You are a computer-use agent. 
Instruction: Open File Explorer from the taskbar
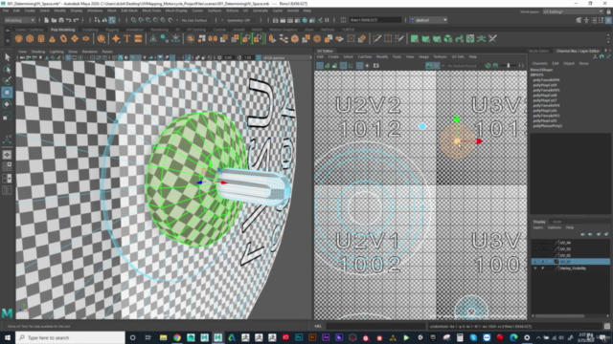[x=164, y=337]
